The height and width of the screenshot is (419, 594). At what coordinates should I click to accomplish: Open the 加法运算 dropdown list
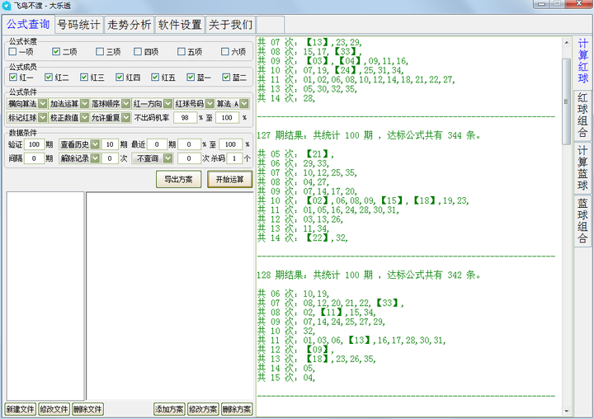click(x=84, y=104)
